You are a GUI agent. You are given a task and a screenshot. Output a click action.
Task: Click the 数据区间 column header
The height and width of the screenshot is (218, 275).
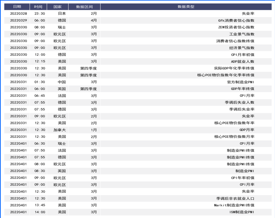coord(84,7)
